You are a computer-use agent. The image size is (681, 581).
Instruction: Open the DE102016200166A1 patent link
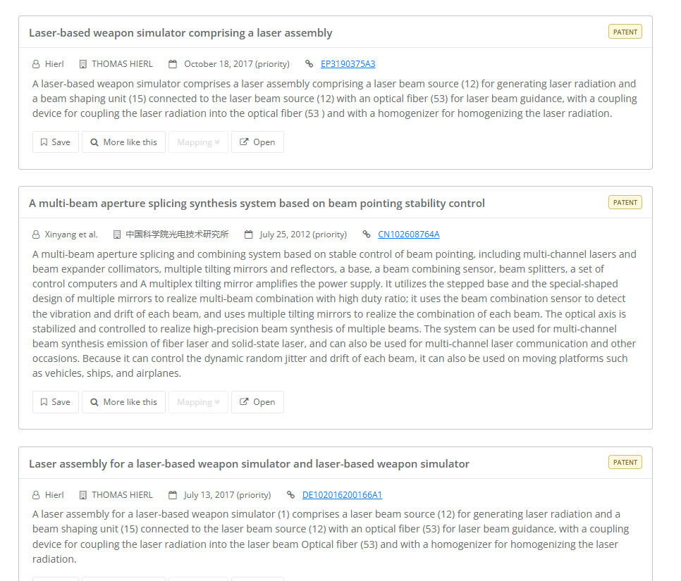coord(342,494)
